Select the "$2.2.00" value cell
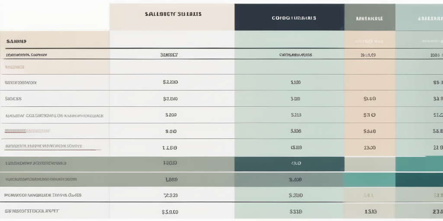The image size is (443, 221). [170, 82]
